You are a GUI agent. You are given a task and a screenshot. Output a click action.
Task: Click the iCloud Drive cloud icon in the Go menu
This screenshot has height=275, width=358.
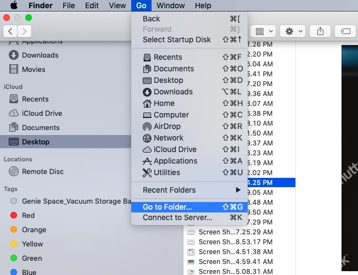pyautogui.click(x=147, y=149)
